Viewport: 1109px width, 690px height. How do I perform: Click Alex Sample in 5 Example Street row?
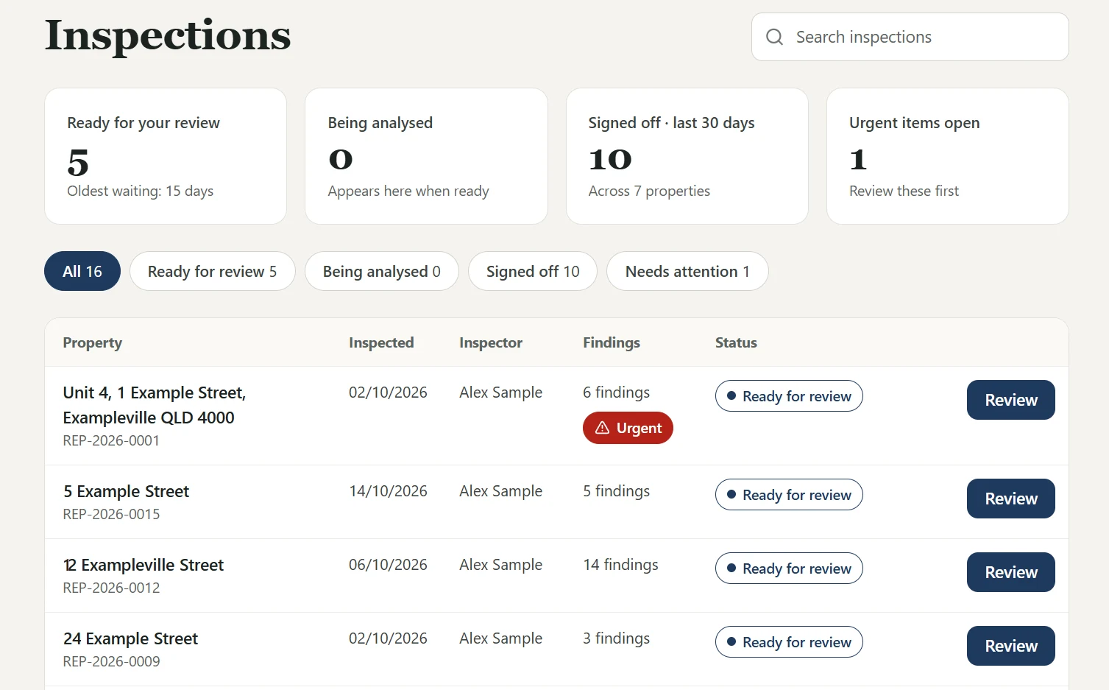(500, 491)
